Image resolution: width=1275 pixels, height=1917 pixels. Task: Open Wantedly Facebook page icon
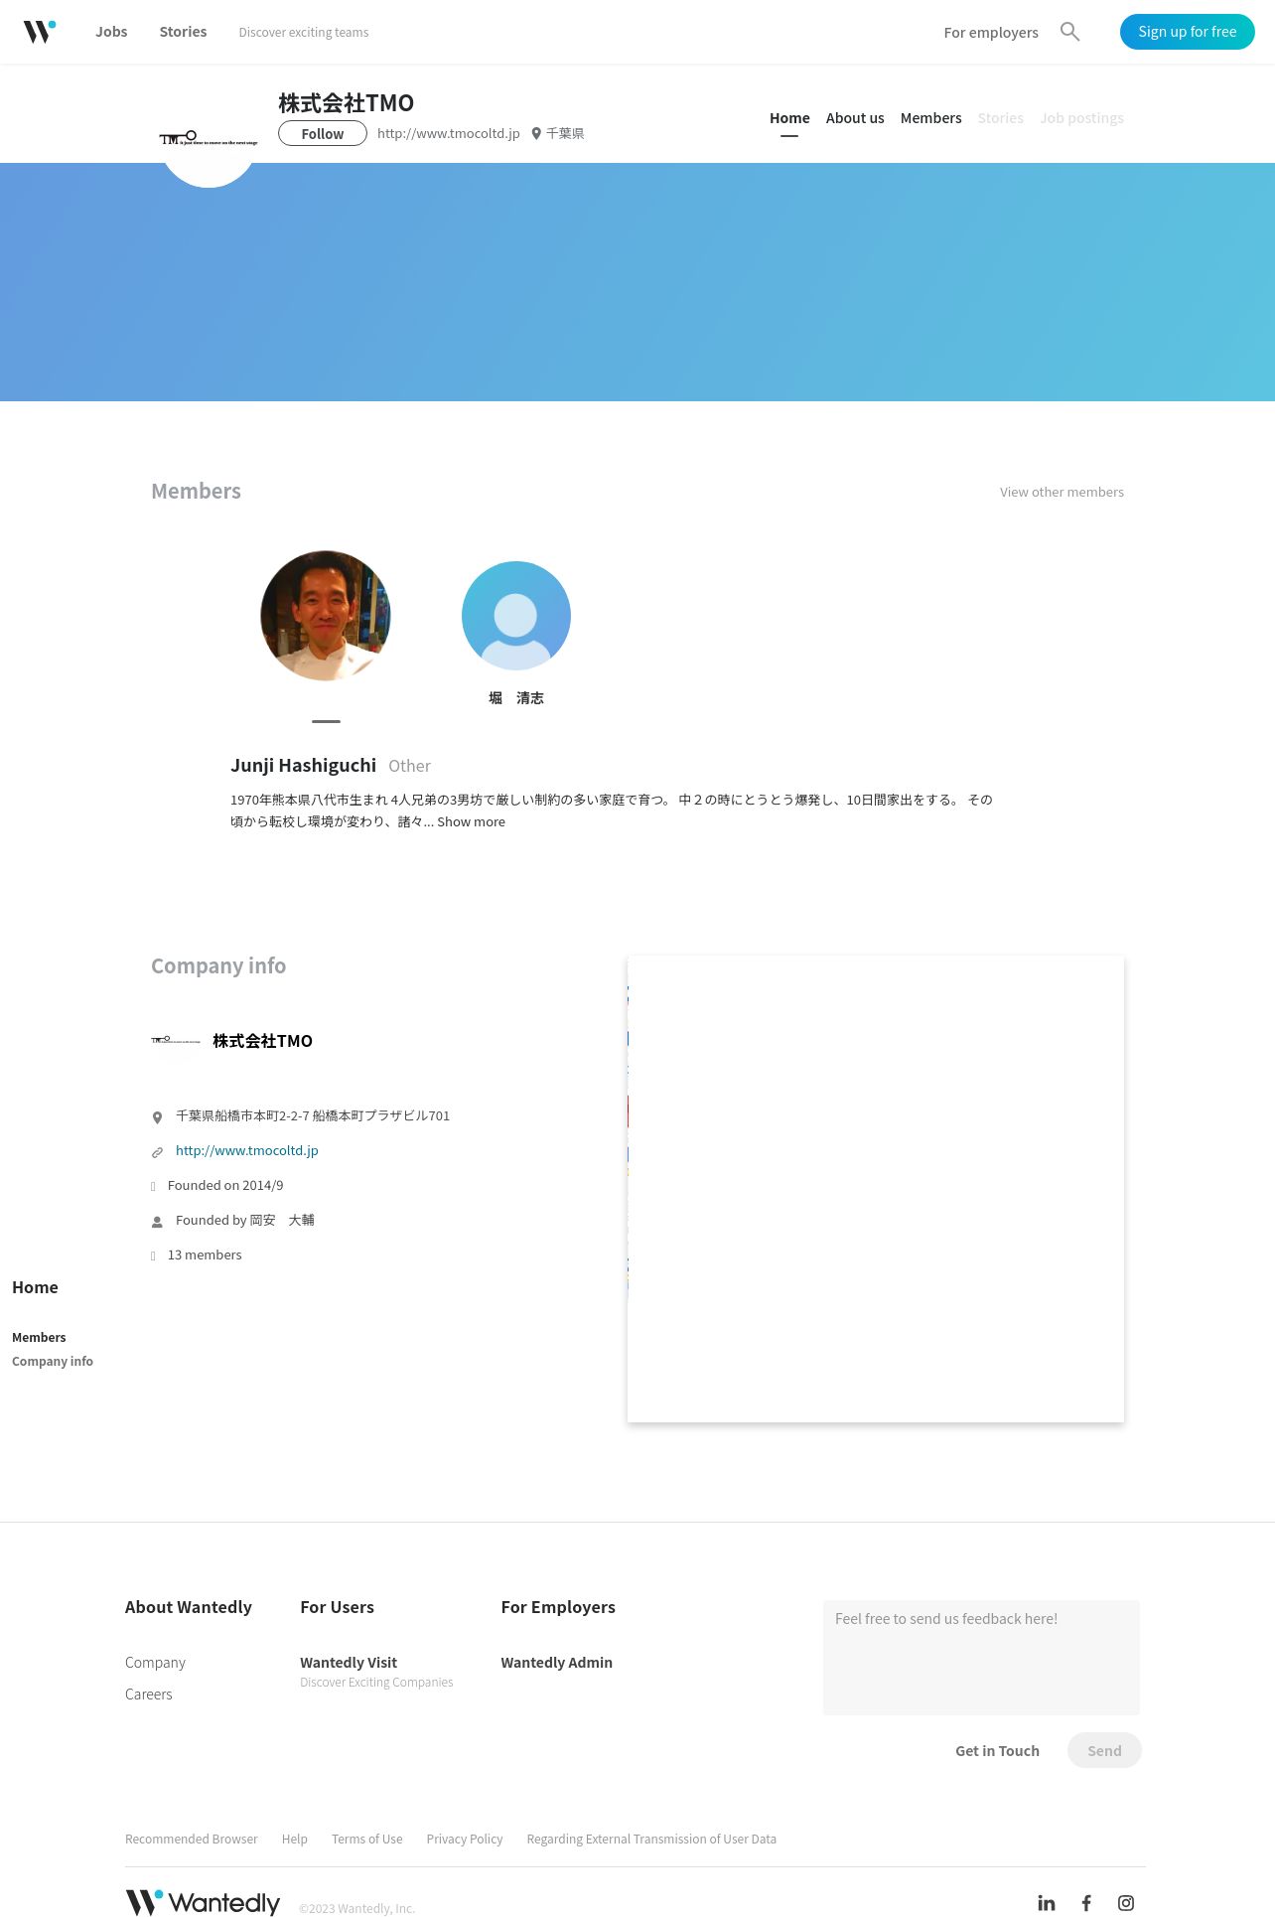(1086, 1903)
